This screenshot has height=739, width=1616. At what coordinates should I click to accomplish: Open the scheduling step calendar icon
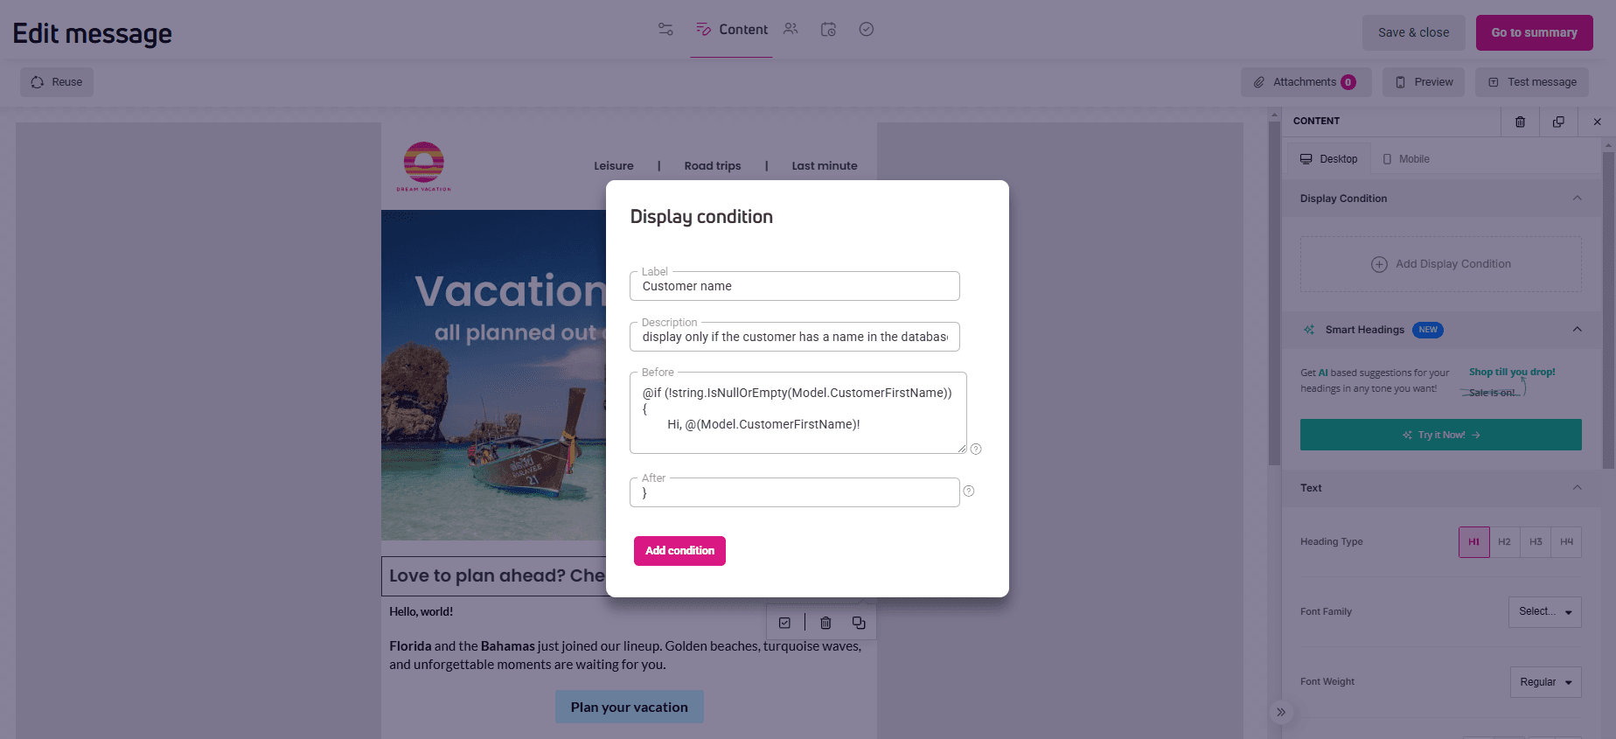(x=828, y=29)
